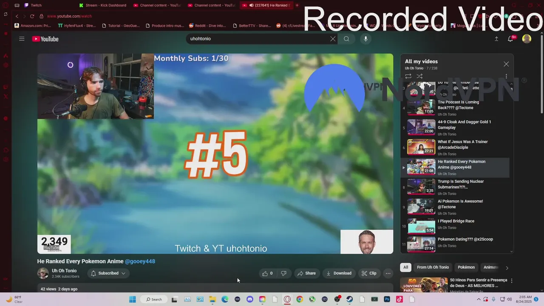Open options for 50 Hinos recommended video
This screenshot has width=544, height=306.
(512, 281)
